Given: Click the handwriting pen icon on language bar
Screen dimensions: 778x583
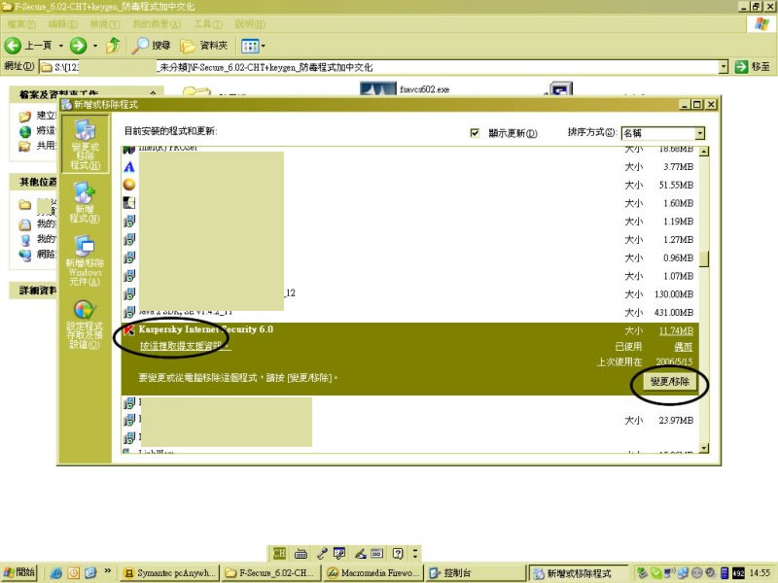Looking at the screenshot, I should [x=360, y=553].
